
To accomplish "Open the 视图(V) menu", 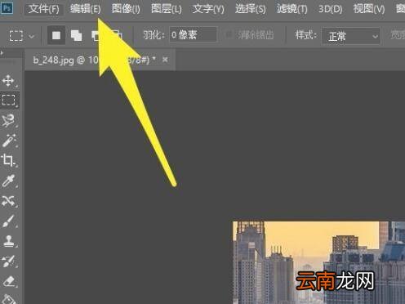I will coord(369,9).
